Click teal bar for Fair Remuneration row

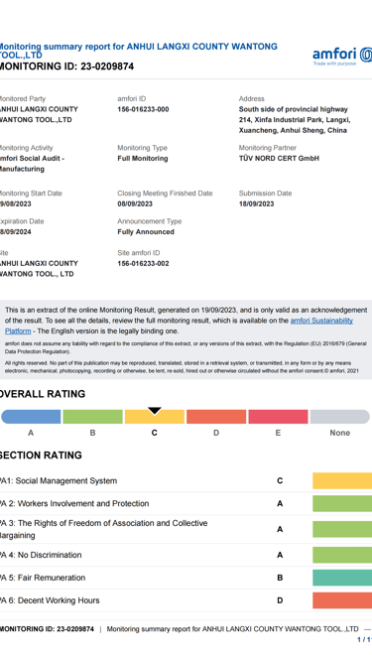[x=342, y=578]
